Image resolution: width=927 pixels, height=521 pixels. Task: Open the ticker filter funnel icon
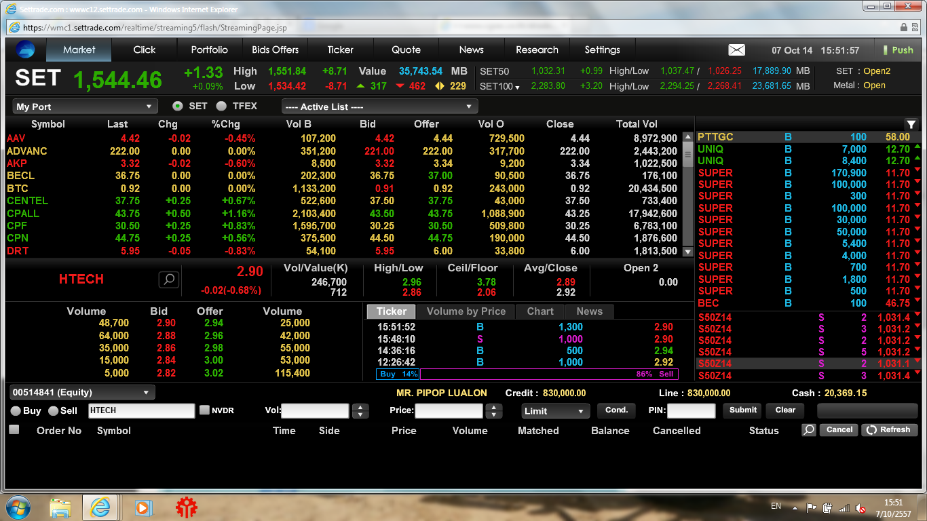pos(911,124)
